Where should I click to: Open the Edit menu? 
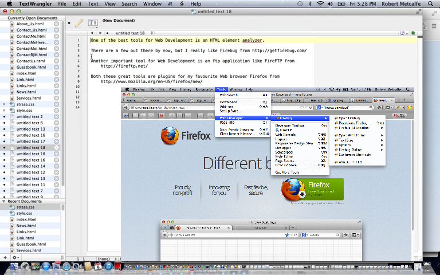pos(77,4)
